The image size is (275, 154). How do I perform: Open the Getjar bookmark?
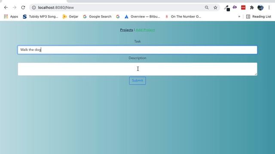point(70,17)
